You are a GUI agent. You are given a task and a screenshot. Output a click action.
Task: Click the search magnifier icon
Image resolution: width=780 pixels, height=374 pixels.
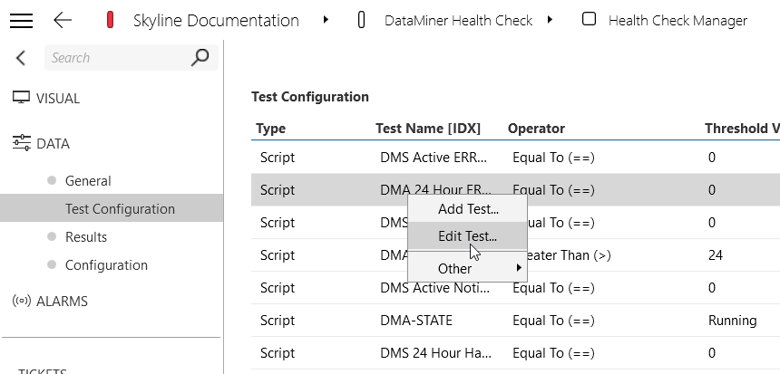click(200, 58)
